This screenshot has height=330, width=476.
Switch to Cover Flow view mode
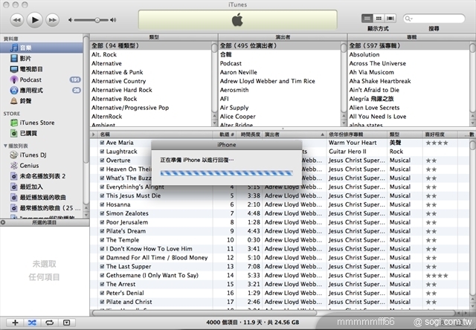[390, 19]
